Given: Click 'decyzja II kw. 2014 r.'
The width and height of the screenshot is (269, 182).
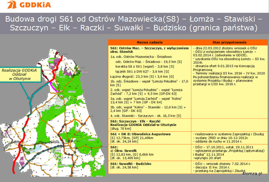Looking at the screenshot, I should point(211,167).
